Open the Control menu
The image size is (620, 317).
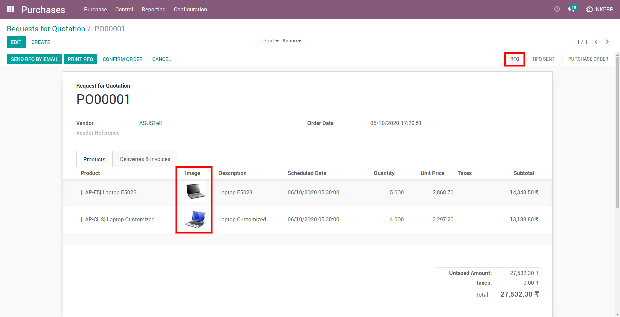pos(124,9)
